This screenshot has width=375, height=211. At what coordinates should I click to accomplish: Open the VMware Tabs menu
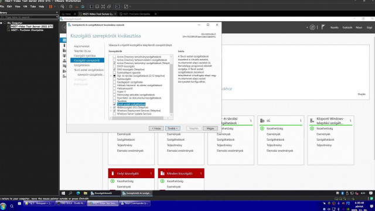point(33,6)
